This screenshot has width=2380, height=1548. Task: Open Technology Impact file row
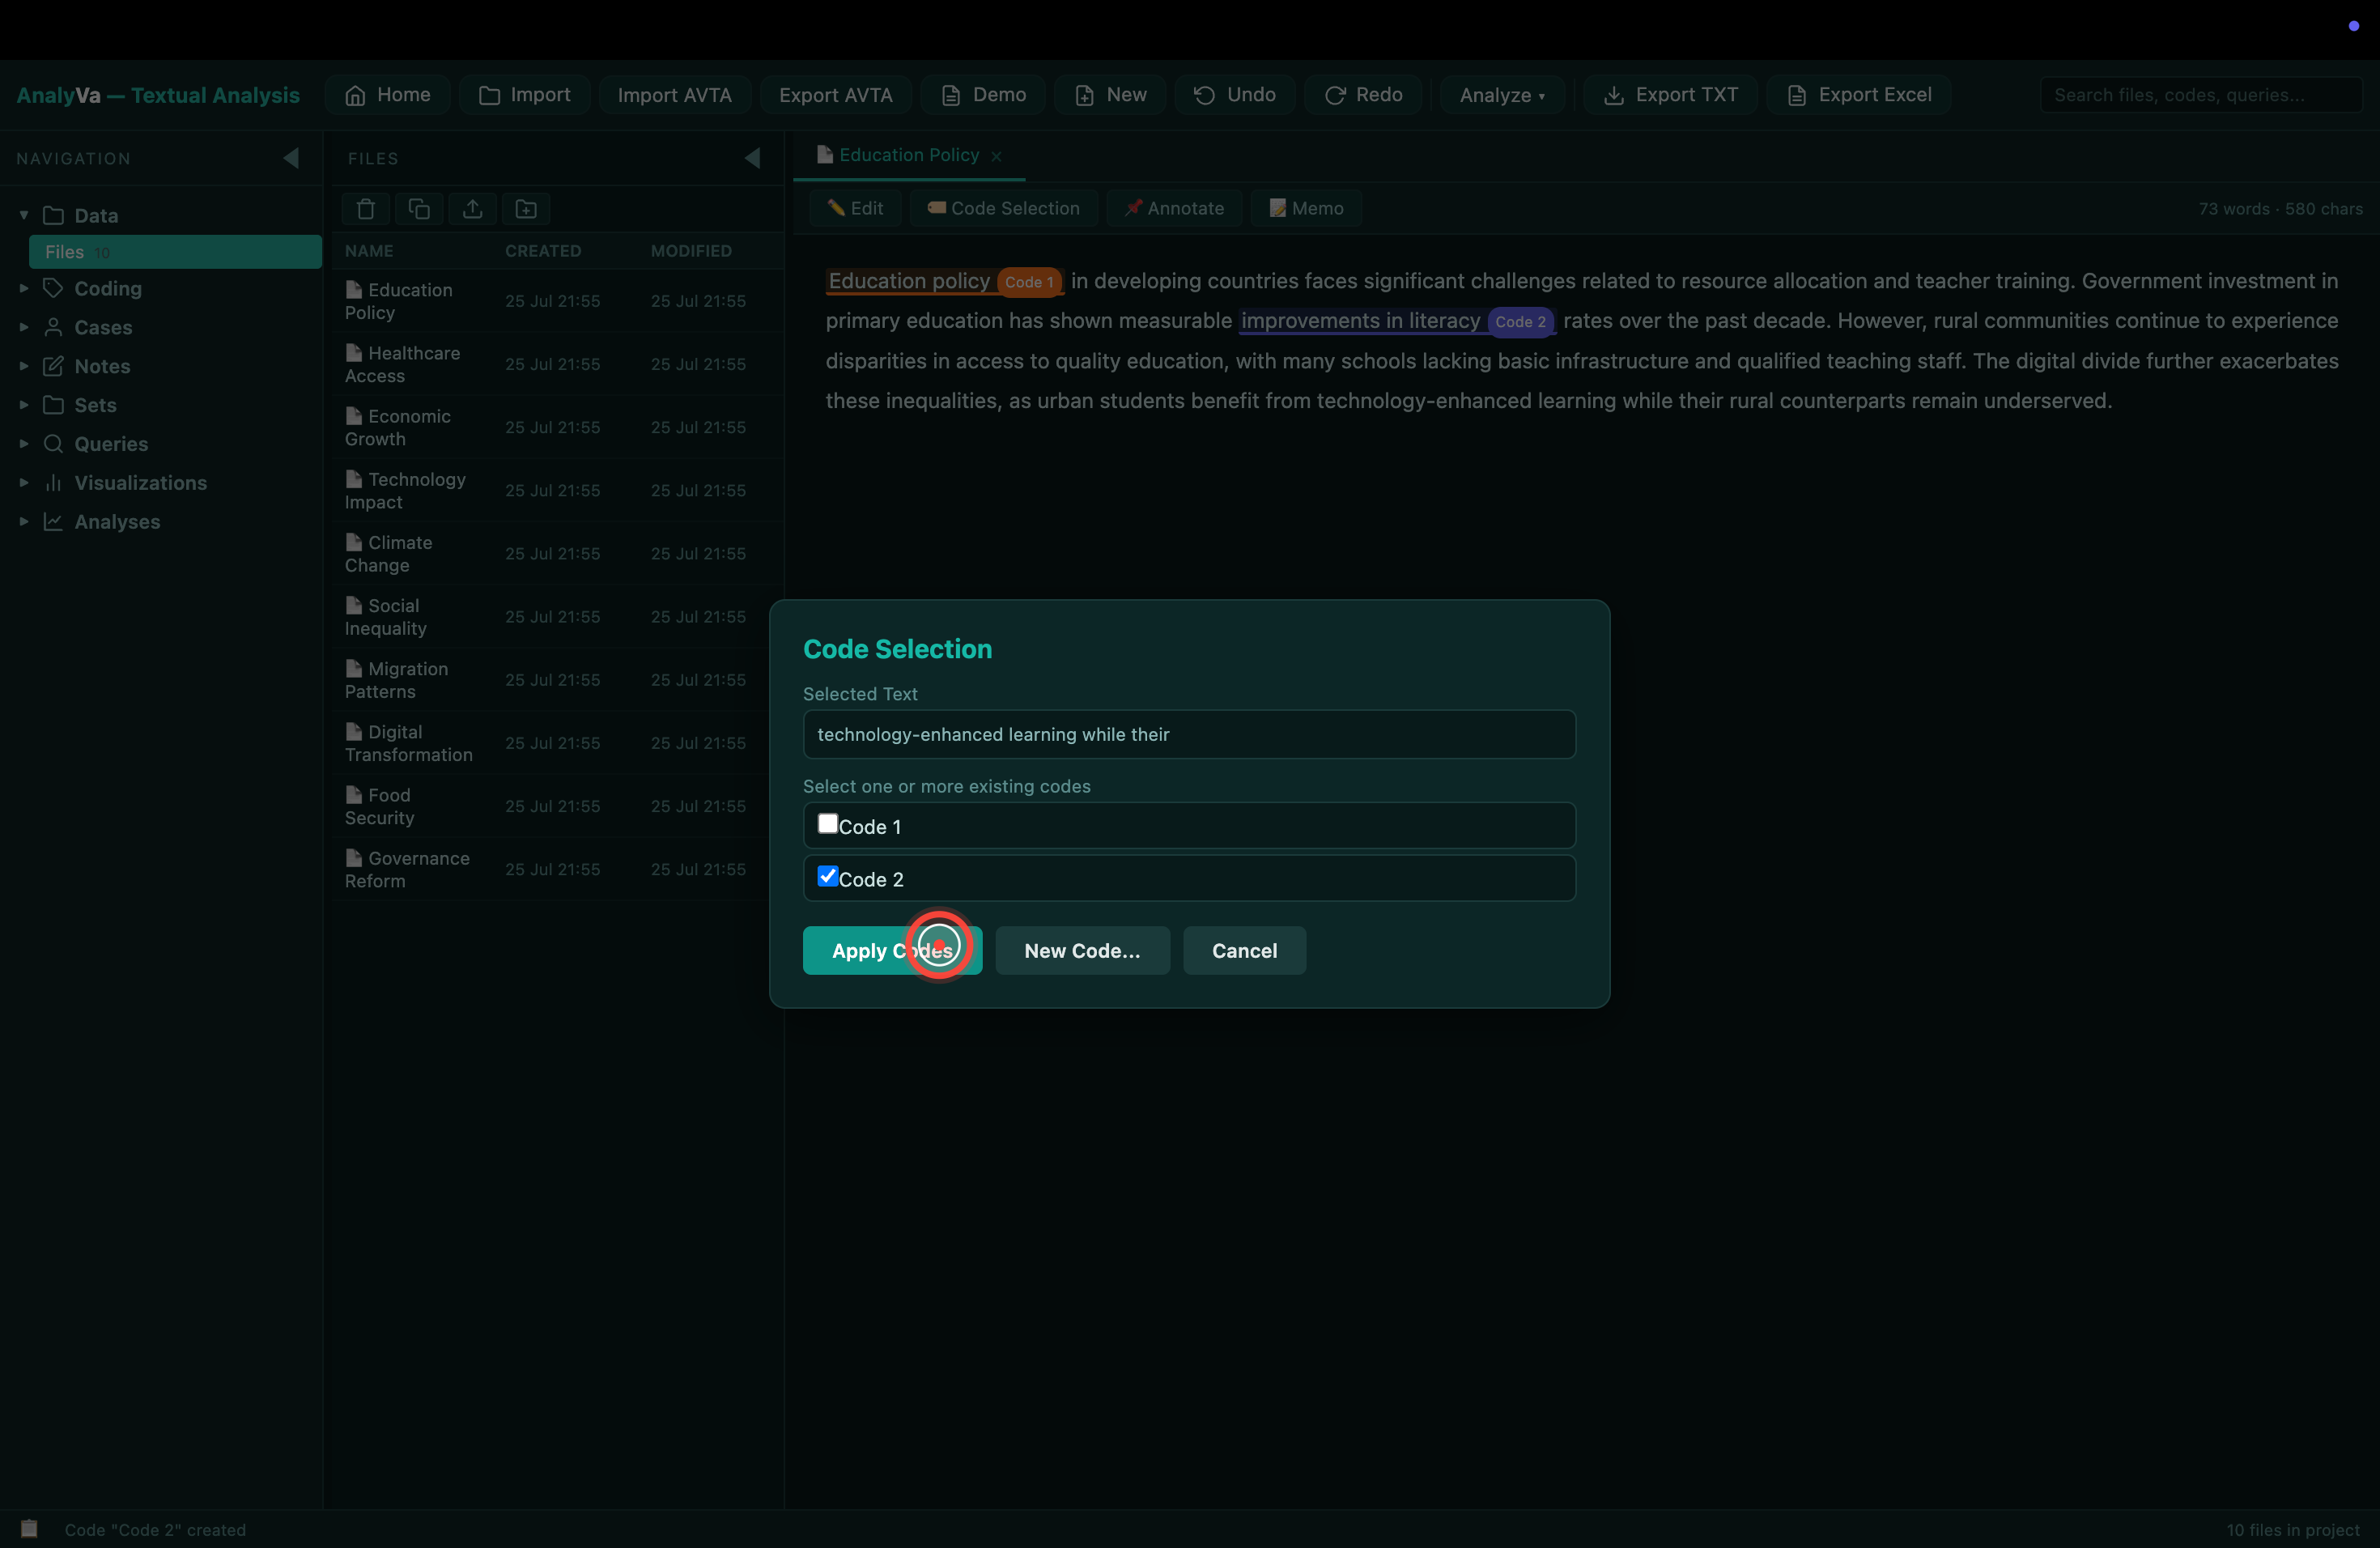click(x=556, y=490)
